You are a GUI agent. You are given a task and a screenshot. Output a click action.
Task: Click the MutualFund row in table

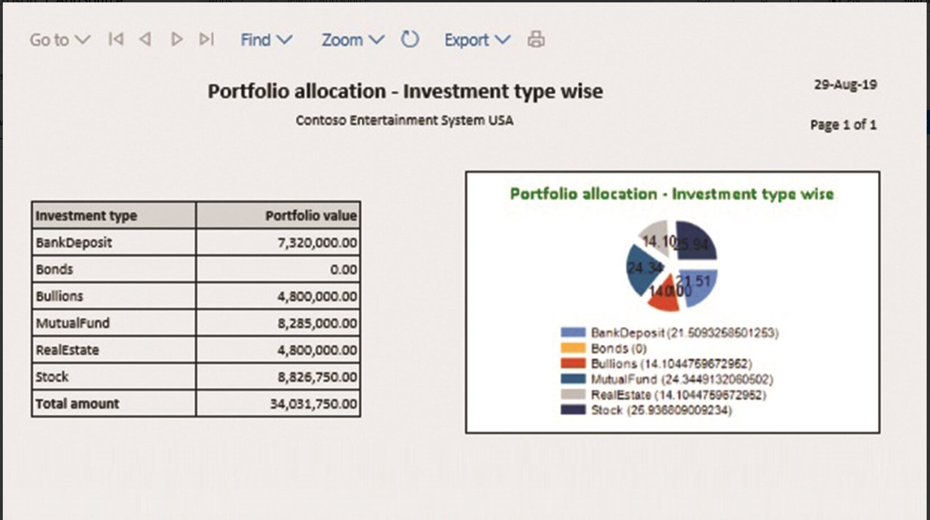coord(114,323)
